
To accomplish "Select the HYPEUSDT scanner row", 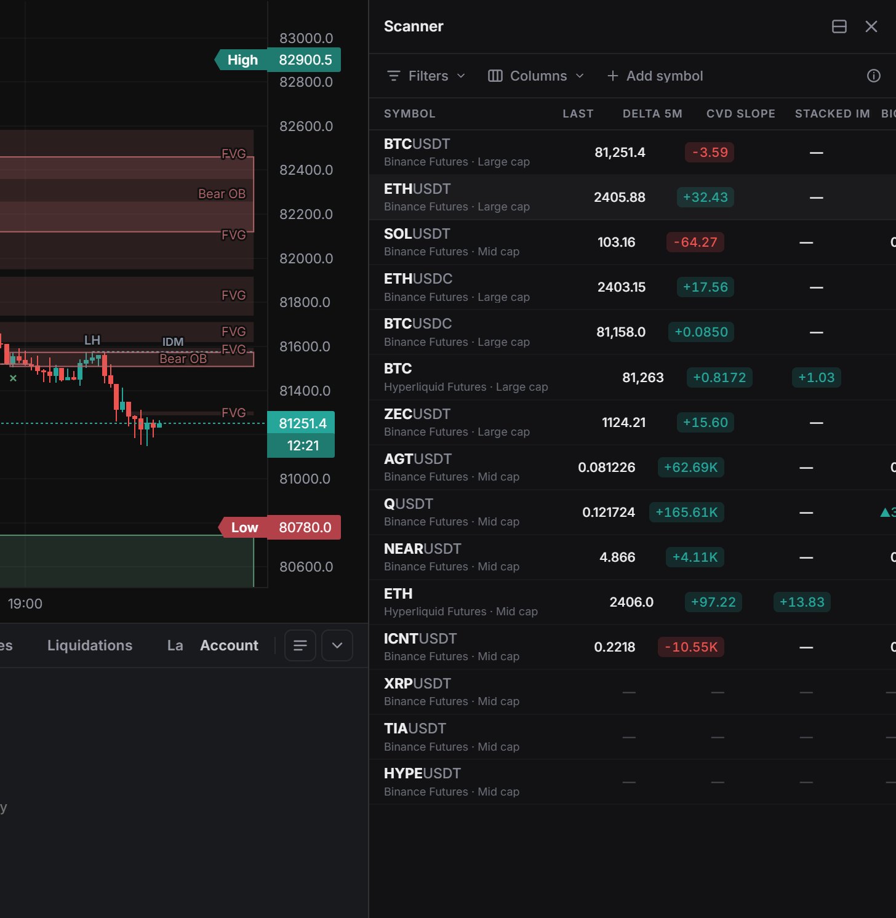I will point(633,782).
